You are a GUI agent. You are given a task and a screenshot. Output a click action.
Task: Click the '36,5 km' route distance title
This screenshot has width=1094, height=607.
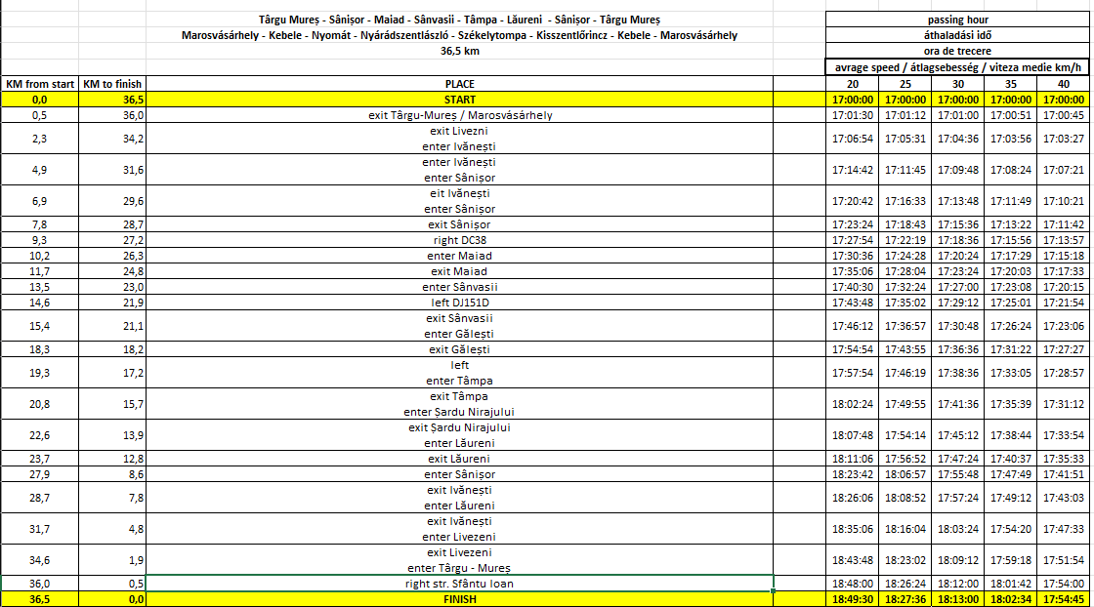(459, 52)
